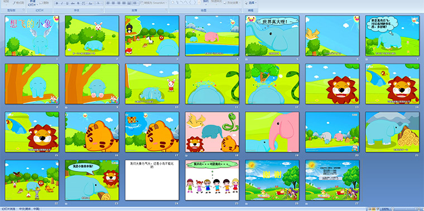Click the zoom out minus button
This screenshot has width=424, height=211.
(x=393, y=209)
